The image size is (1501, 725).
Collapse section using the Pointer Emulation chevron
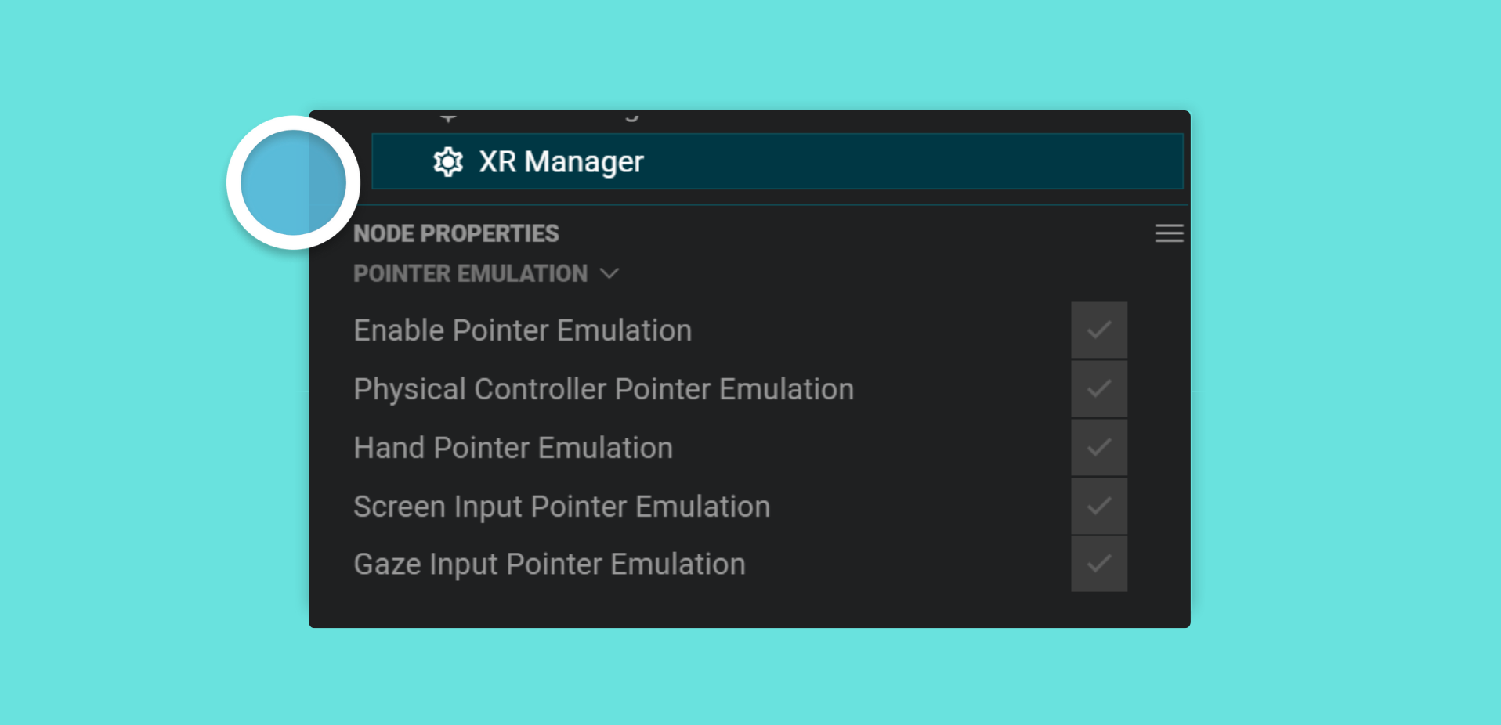(x=609, y=273)
